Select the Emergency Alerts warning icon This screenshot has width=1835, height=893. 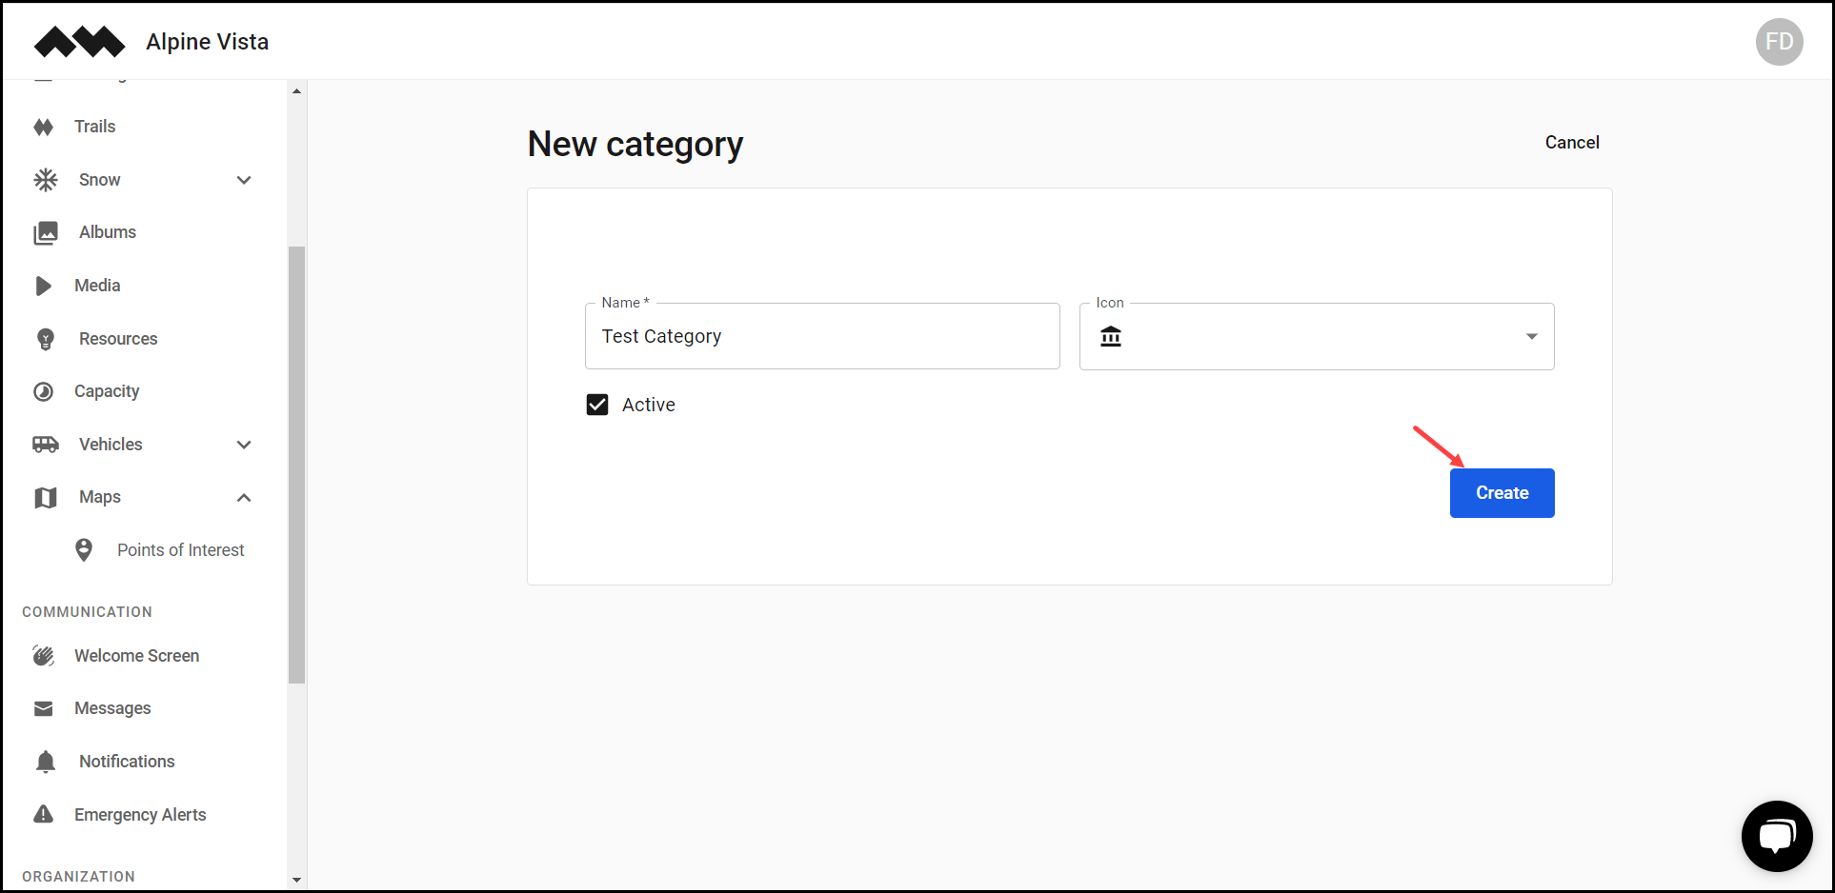[x=45, y=814]
